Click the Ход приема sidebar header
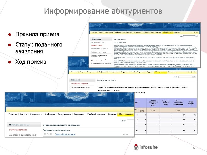The image size is (207, 155). [82, 80]
